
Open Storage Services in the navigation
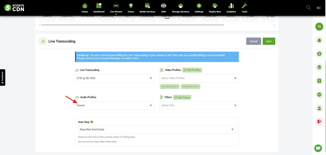tap(181, 8)
